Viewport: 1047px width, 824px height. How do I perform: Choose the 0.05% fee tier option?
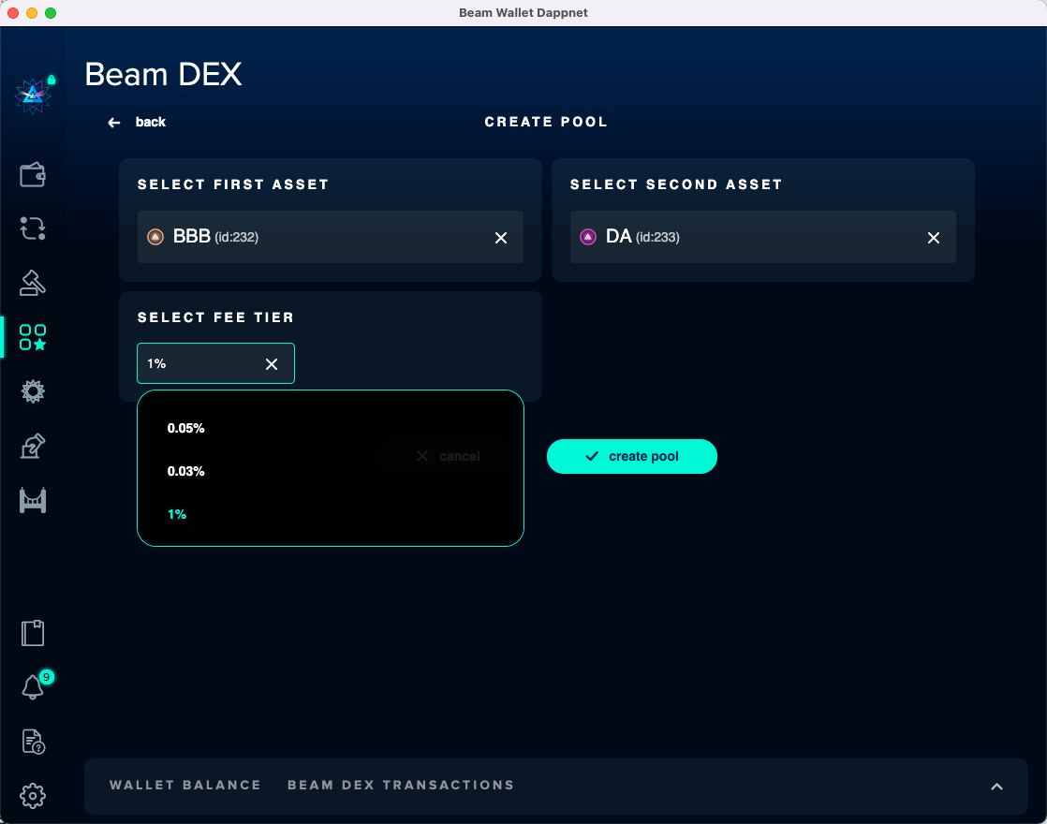click(x=185, y=428)
